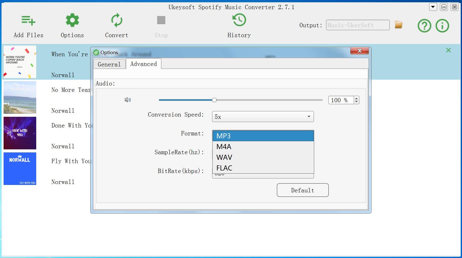Viewport: 462px width, 258px height.
Task: Click the Options dialog title icon
Action: point(96,53)
